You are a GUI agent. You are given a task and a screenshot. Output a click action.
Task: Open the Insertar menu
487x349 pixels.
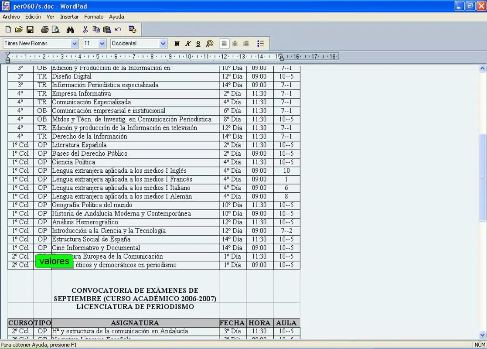coord(69,17)
